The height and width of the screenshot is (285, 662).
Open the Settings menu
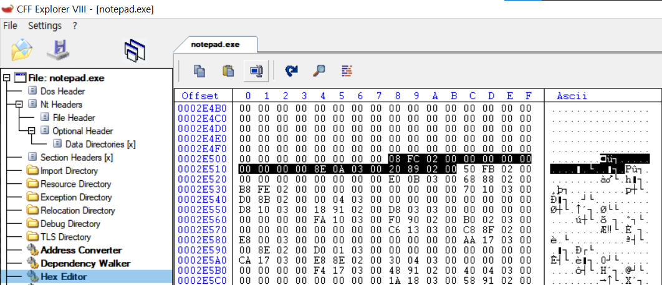[45, 26]
